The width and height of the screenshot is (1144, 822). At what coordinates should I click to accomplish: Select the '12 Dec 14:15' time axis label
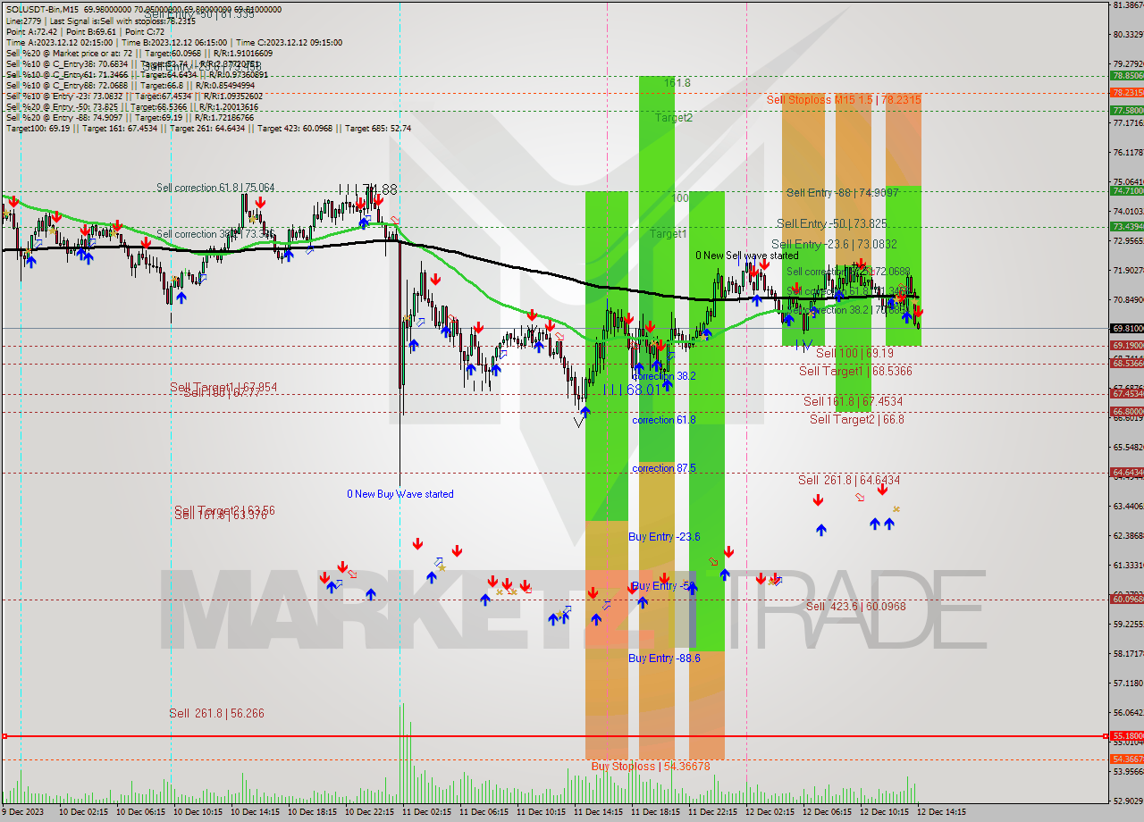pyautogui.click(x=941, y=812)
